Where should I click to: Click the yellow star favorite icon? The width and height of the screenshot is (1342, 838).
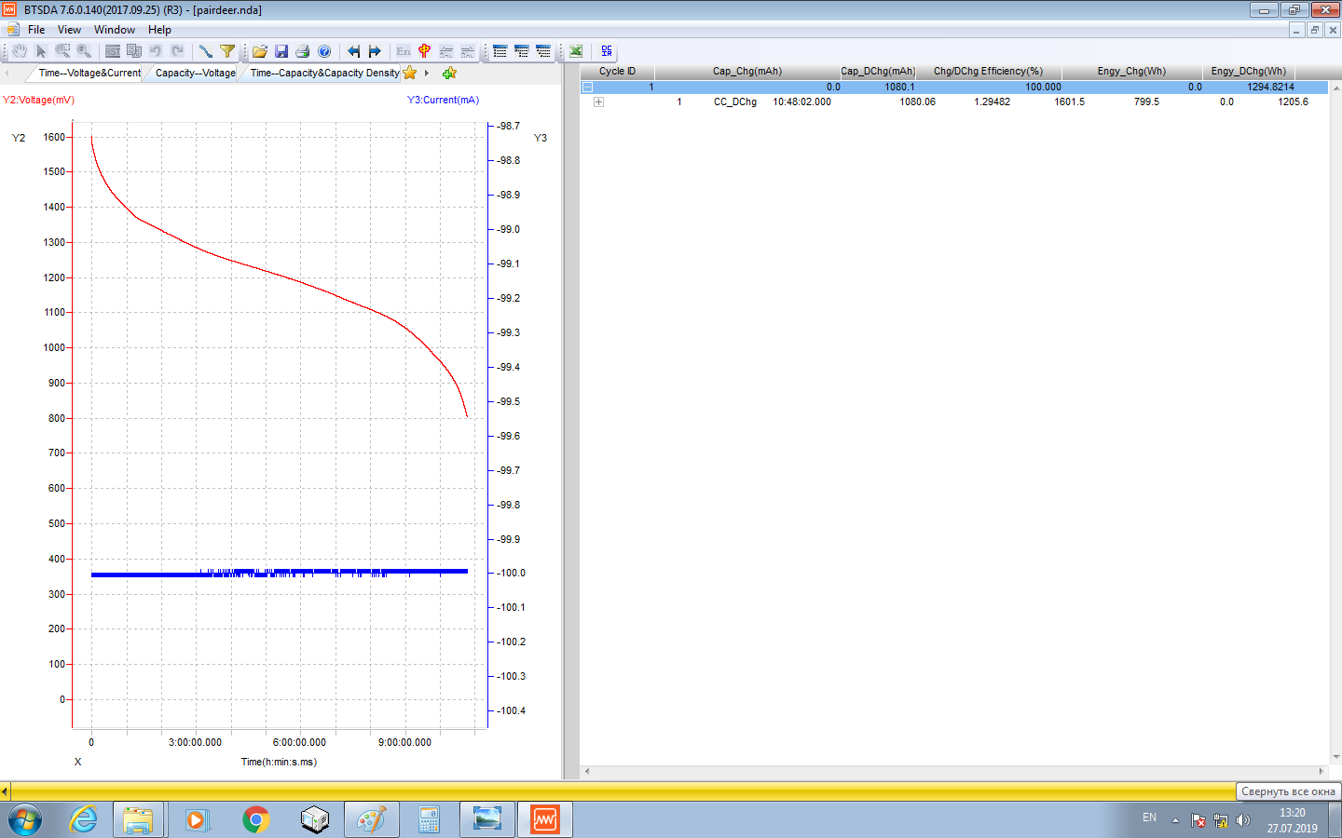(x=409, y=73)
